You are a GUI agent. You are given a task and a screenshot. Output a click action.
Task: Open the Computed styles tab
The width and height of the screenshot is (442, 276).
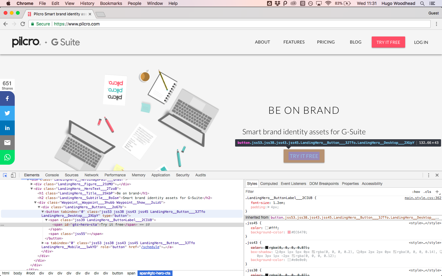(269, 184)
